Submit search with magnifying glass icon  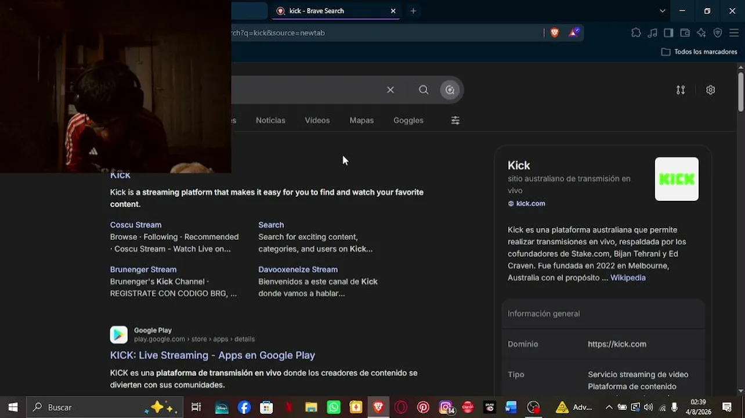[424, 90]
